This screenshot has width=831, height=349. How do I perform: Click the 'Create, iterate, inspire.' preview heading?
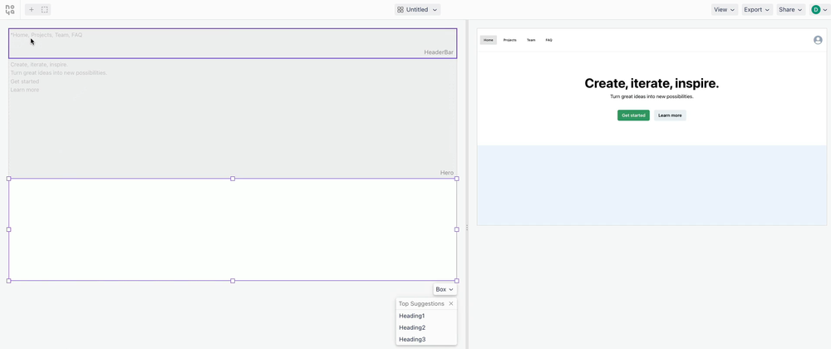click(x=652, y=83)
